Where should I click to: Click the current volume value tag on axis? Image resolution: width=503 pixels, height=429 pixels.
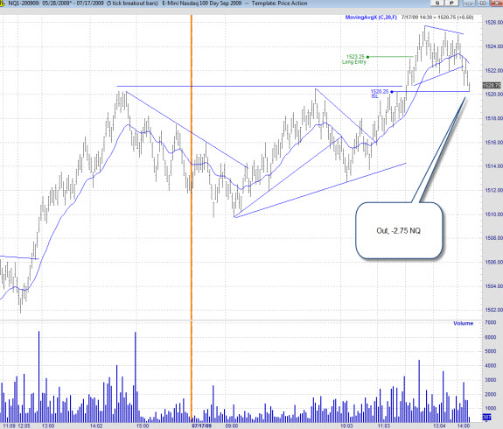click(487, 418)
